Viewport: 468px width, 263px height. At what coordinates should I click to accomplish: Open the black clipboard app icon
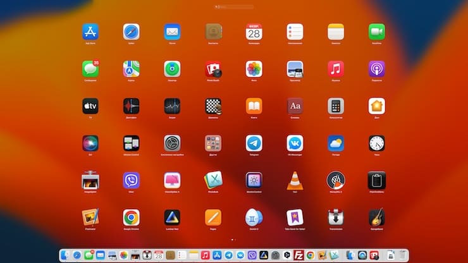(x=377, y=180)
